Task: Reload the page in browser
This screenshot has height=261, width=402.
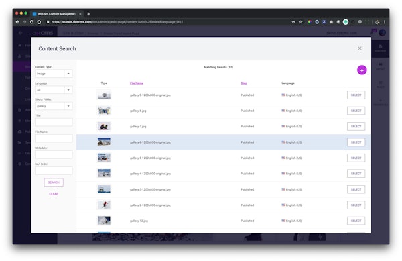Action: tap(31, 22)
